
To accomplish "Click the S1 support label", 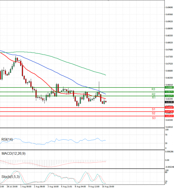I will [154, 109].
